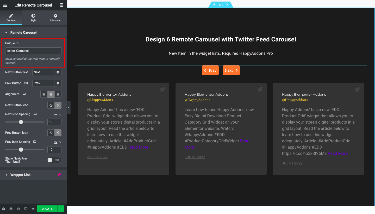Click the Next carousel button
The image size is (375, 214).
231,70
